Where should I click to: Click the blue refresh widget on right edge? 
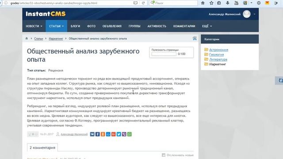tap(280, 80)
